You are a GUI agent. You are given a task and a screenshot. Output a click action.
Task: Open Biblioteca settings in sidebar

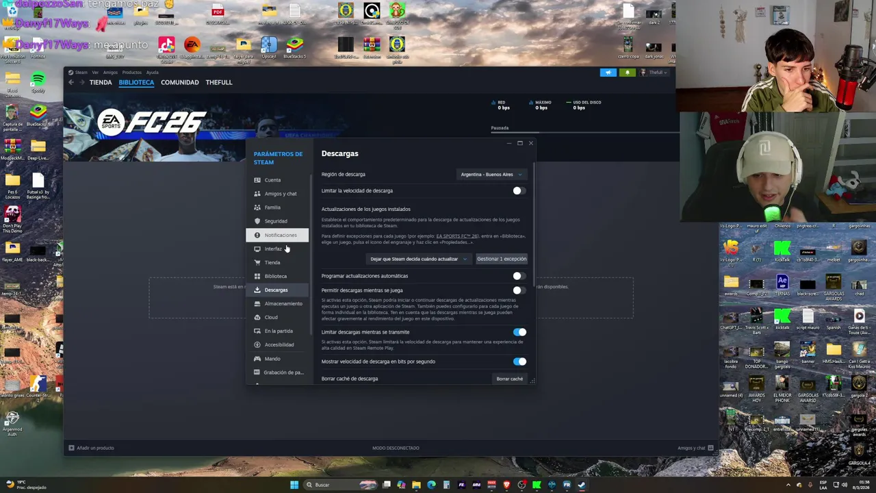[276, 276]
